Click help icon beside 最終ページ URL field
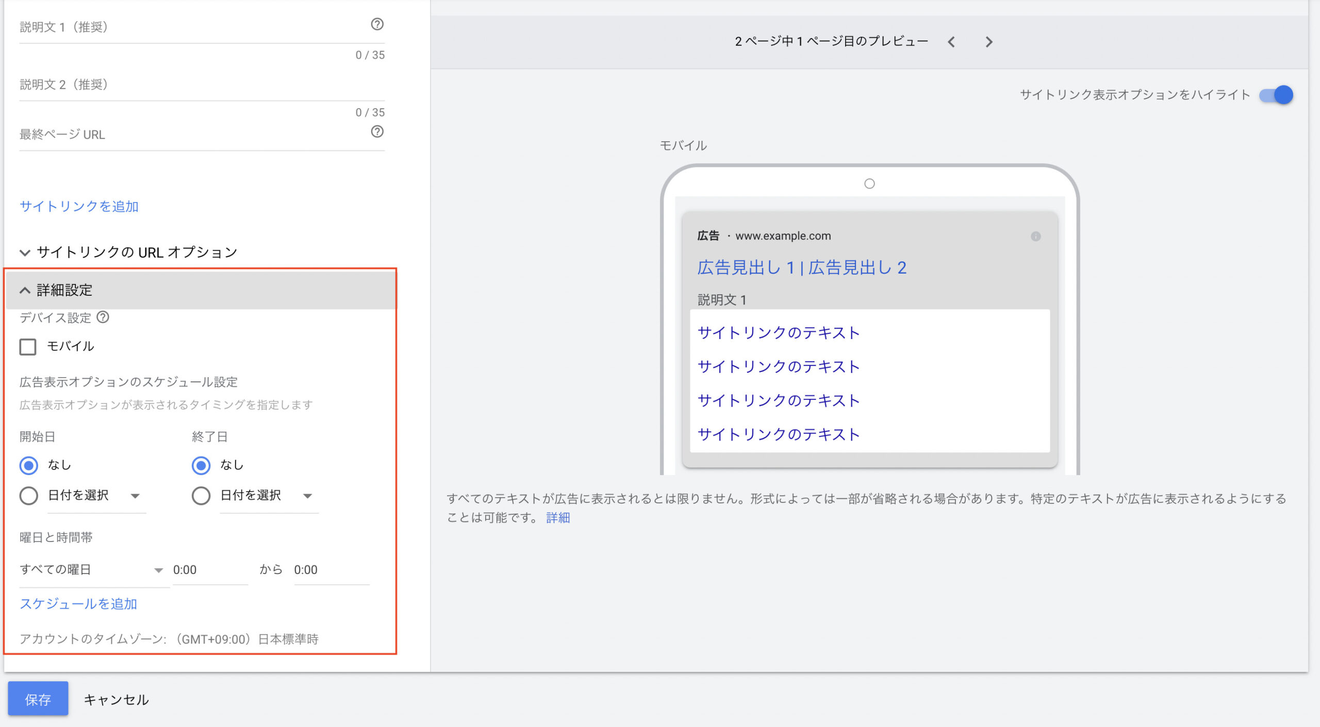This screenshot has width=1320, height=727. pyautogui.click(x=377, y=132)
